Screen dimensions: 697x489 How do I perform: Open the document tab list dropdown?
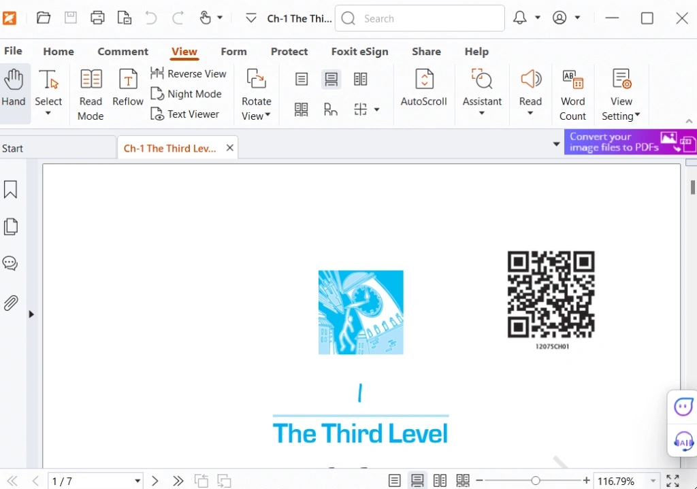(556, 144)
